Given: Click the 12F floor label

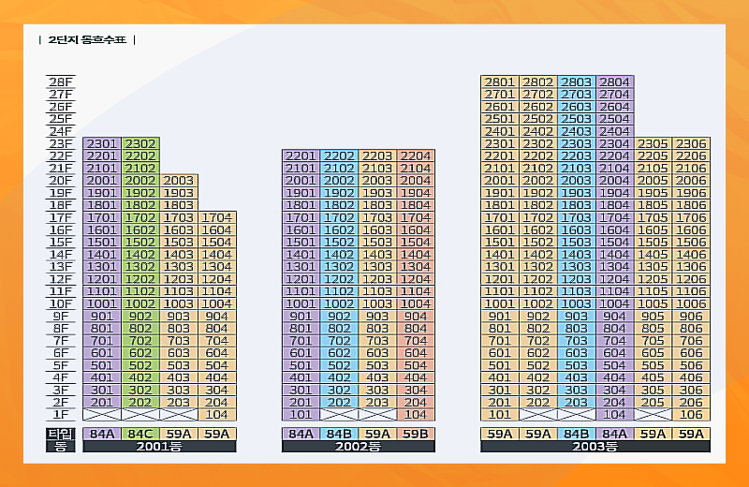Looking at the screenshot, I should point(61,279).
